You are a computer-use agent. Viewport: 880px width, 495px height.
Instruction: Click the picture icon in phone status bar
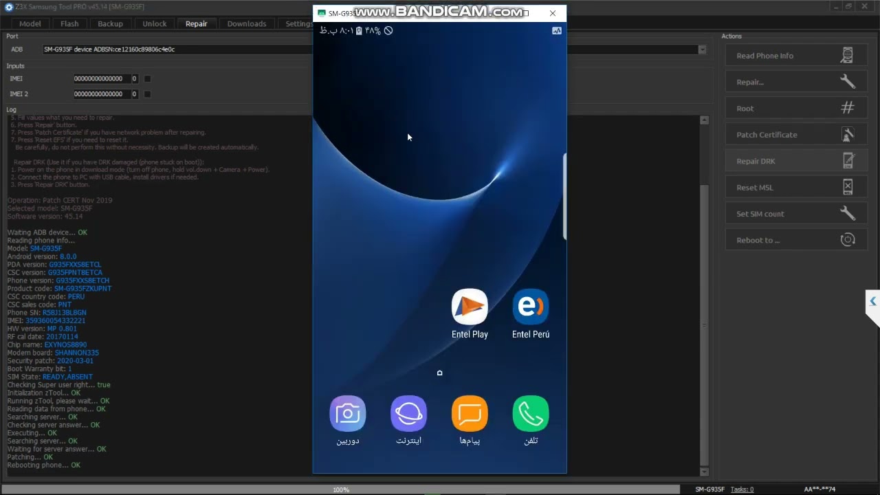pos(557,30)
